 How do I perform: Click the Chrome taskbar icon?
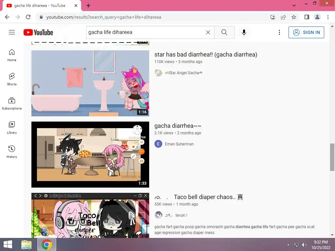point(47,244)
